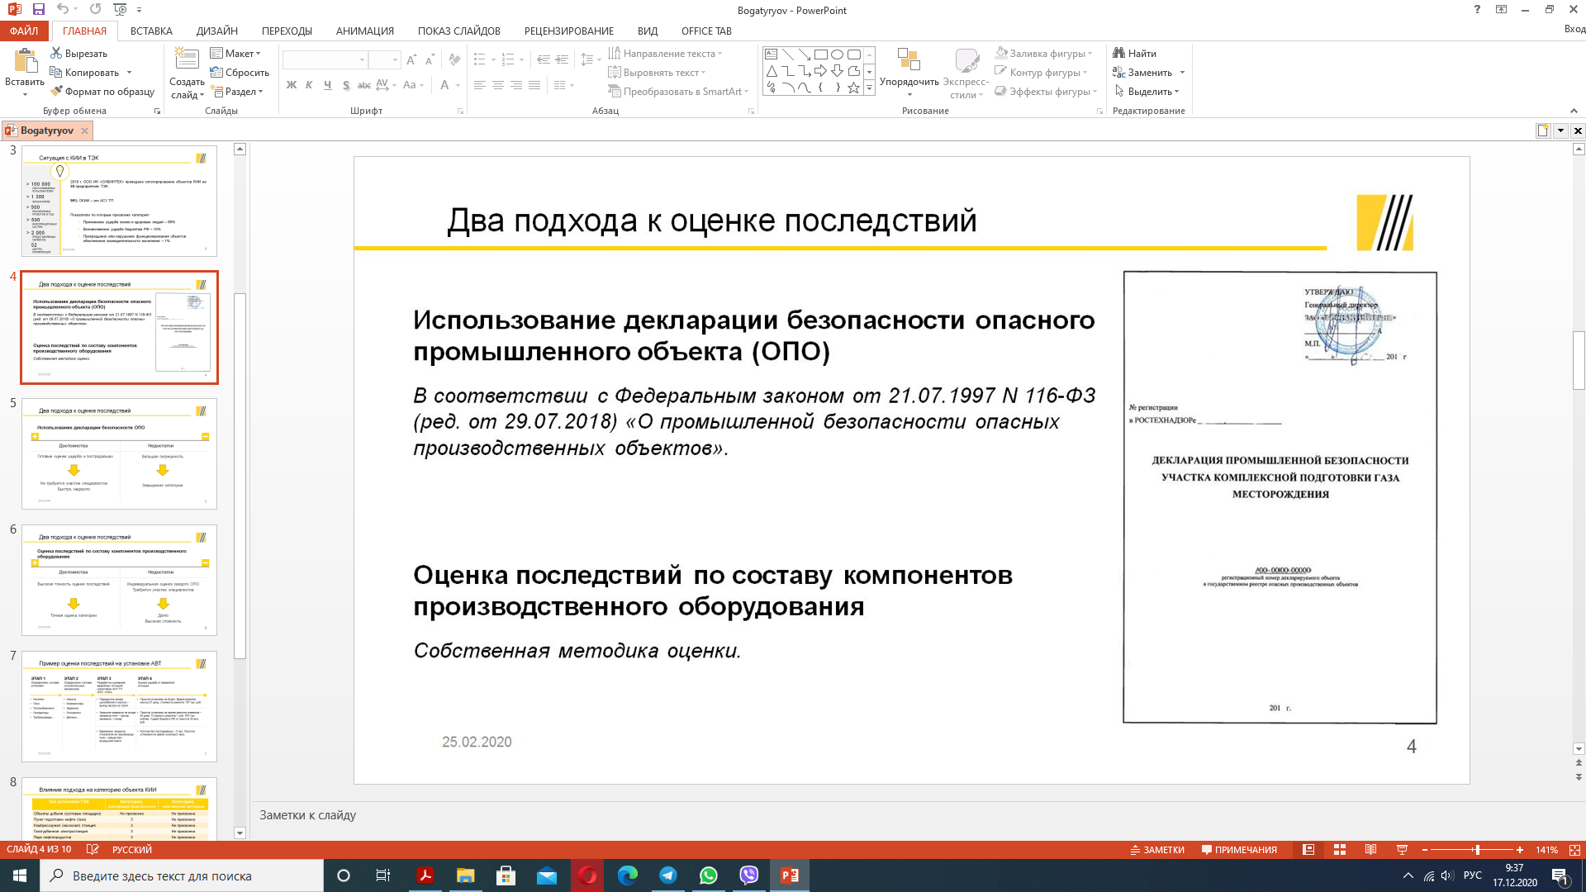Click the zoom slider handle
The height and width of the screenshot is (892, 1586).
pyautogui.click(x=1477, y=850)
